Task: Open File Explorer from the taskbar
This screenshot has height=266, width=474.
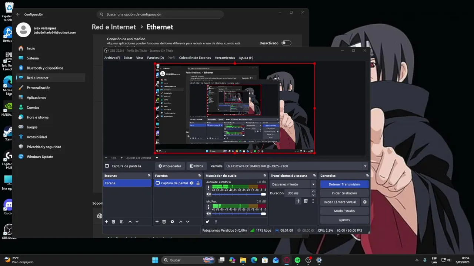Action: [243, 260]
